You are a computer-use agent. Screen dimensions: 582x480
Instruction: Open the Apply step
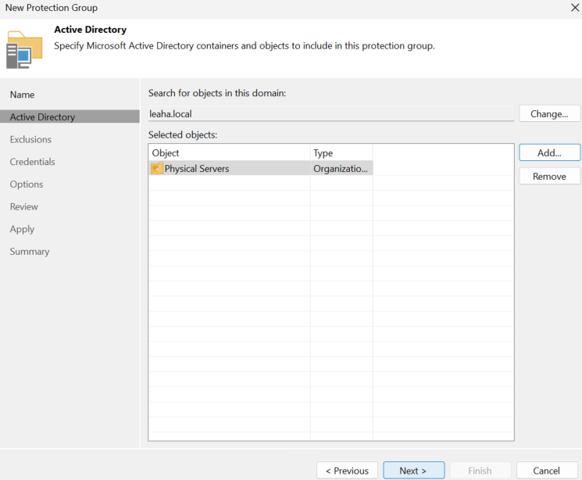[23, 229]
